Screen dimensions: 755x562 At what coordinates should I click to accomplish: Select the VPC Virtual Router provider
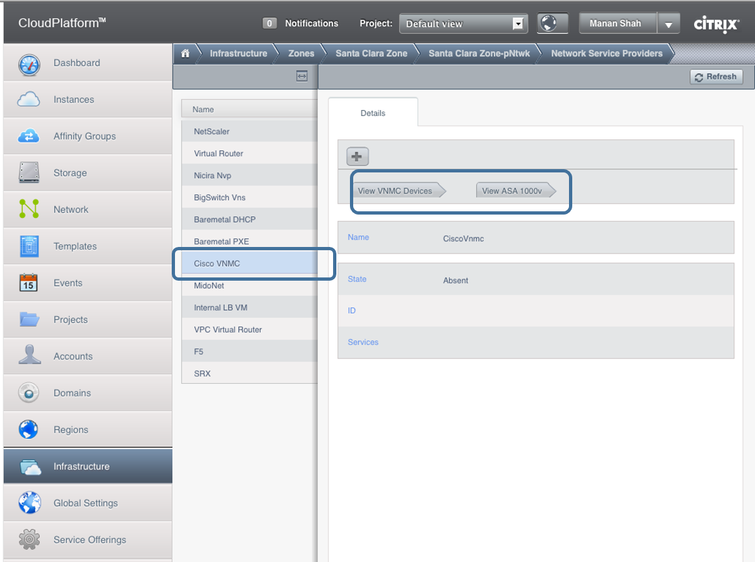click(x=227, y=329)
